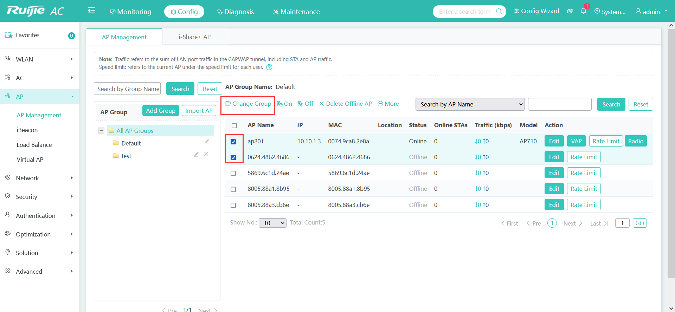Viewport: 675px width, 312px height.
Task: Toggle the sidebar collapse hamburger icon
Action: tap(91, 11)
